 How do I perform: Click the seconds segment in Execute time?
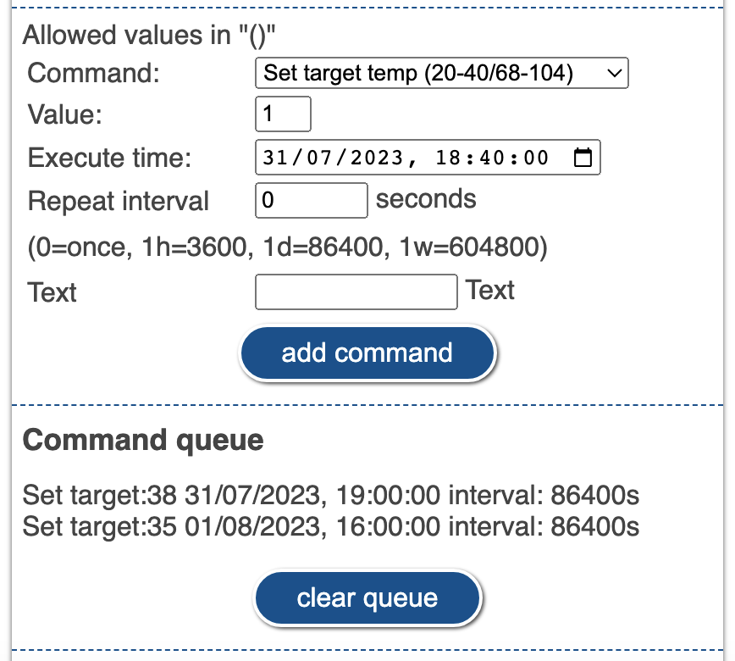tap(533, 158)
